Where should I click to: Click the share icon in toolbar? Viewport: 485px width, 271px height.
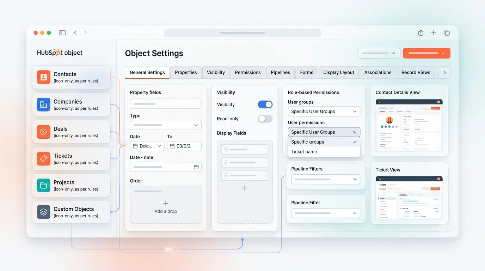click(420, 32)
